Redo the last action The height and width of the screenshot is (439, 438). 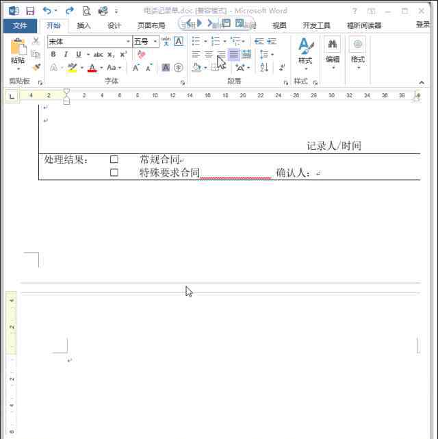tap(69, 11)
